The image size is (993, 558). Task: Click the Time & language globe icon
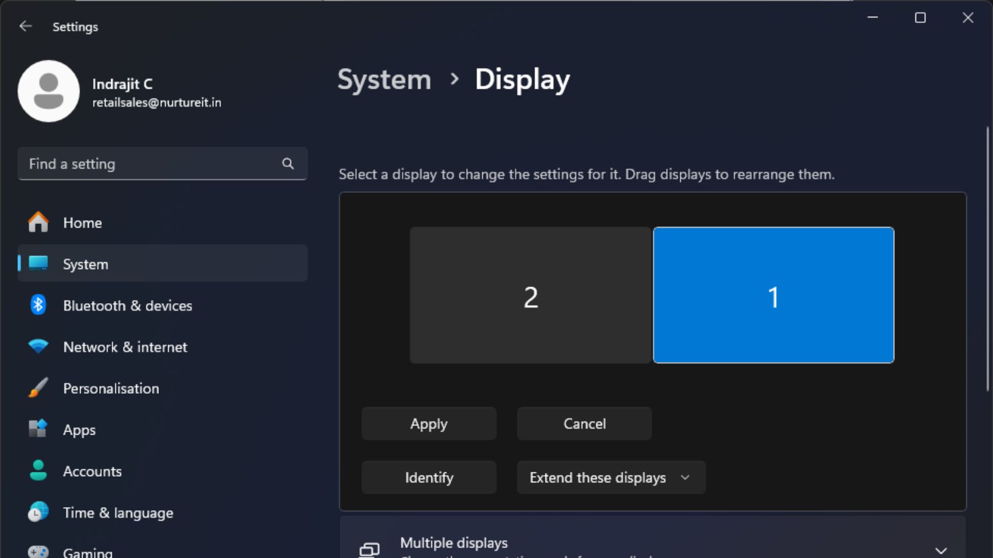pyautogui.click(x=38, y=512)
